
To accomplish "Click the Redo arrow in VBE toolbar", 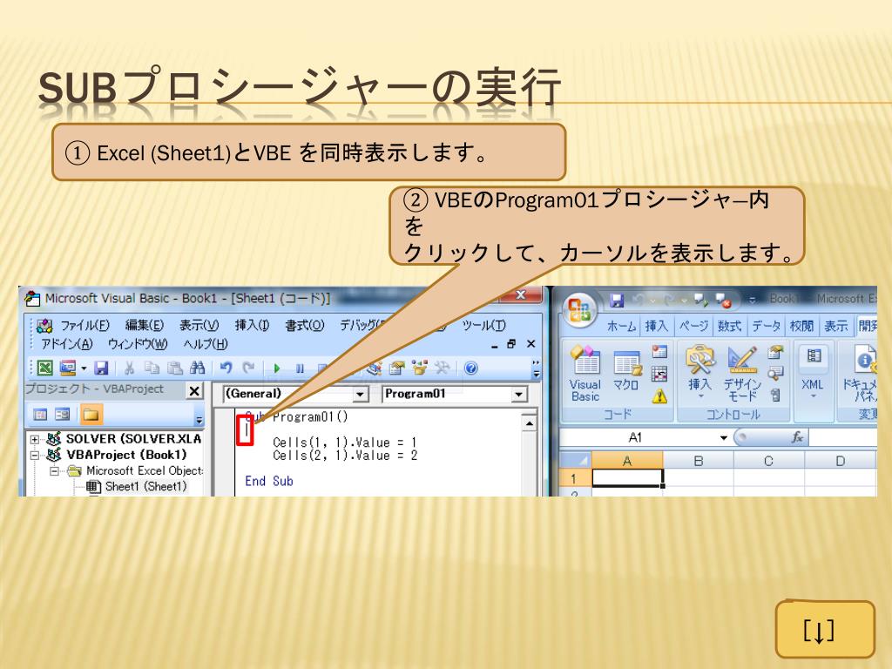I will point(248,368).
